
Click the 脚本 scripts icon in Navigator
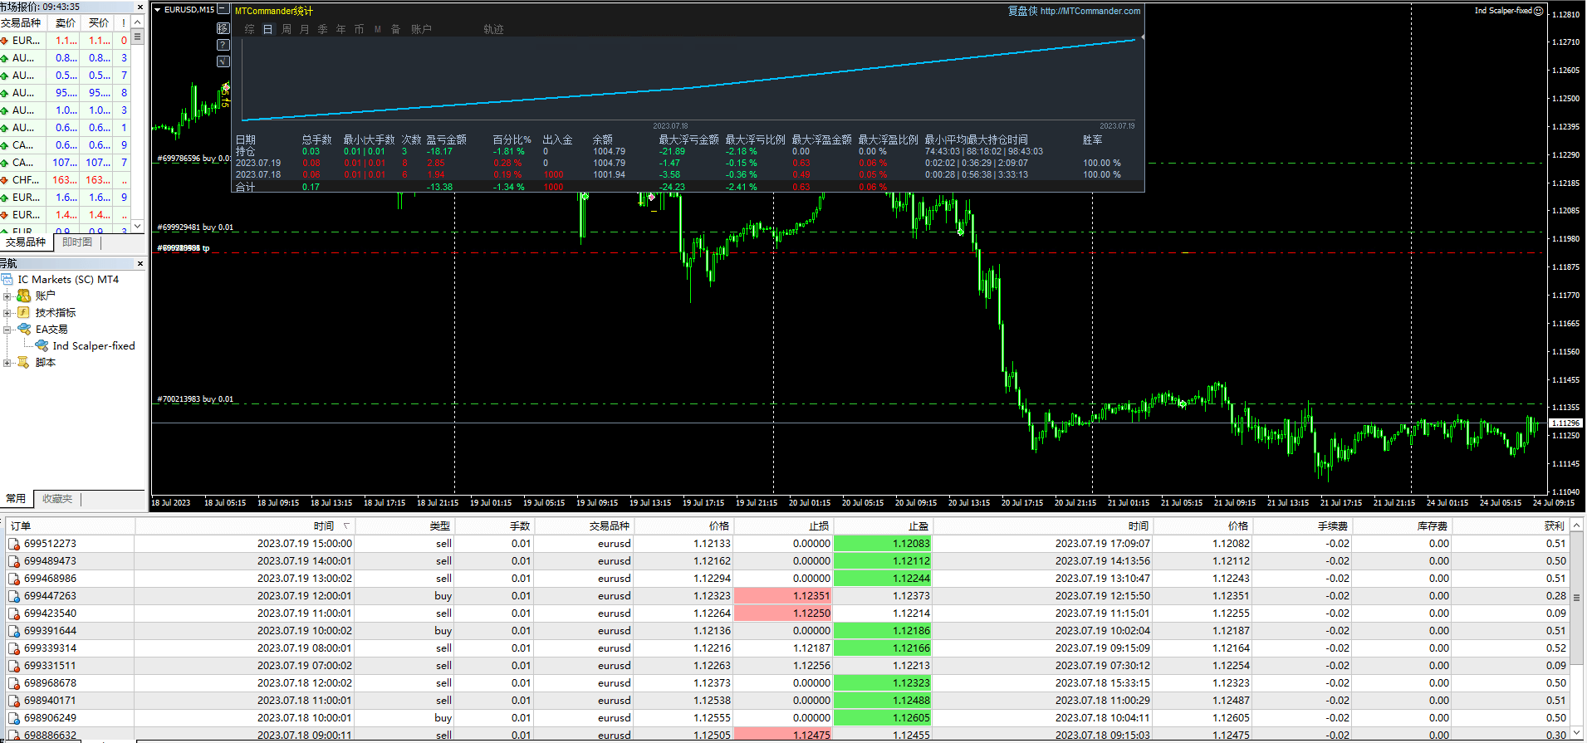pyautogui.click(x=24, y=362)
